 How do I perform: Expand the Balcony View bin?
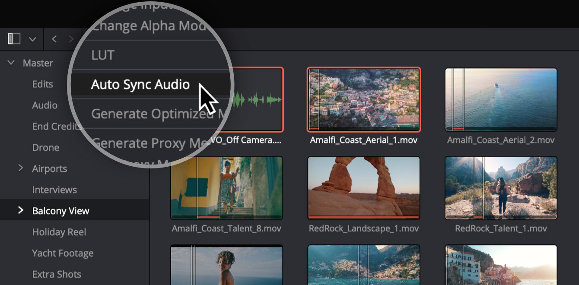point(21,211)
